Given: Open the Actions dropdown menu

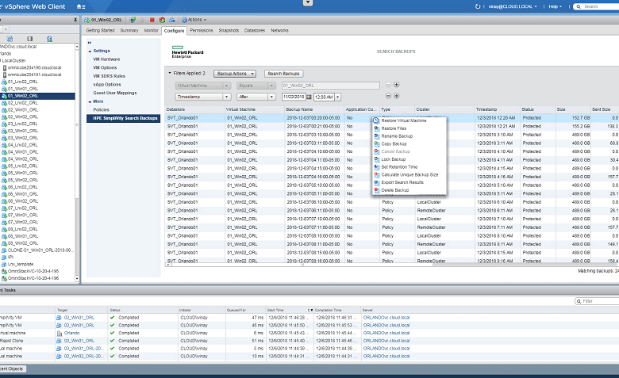Looking at the screenshot, I should pos(194,20).
